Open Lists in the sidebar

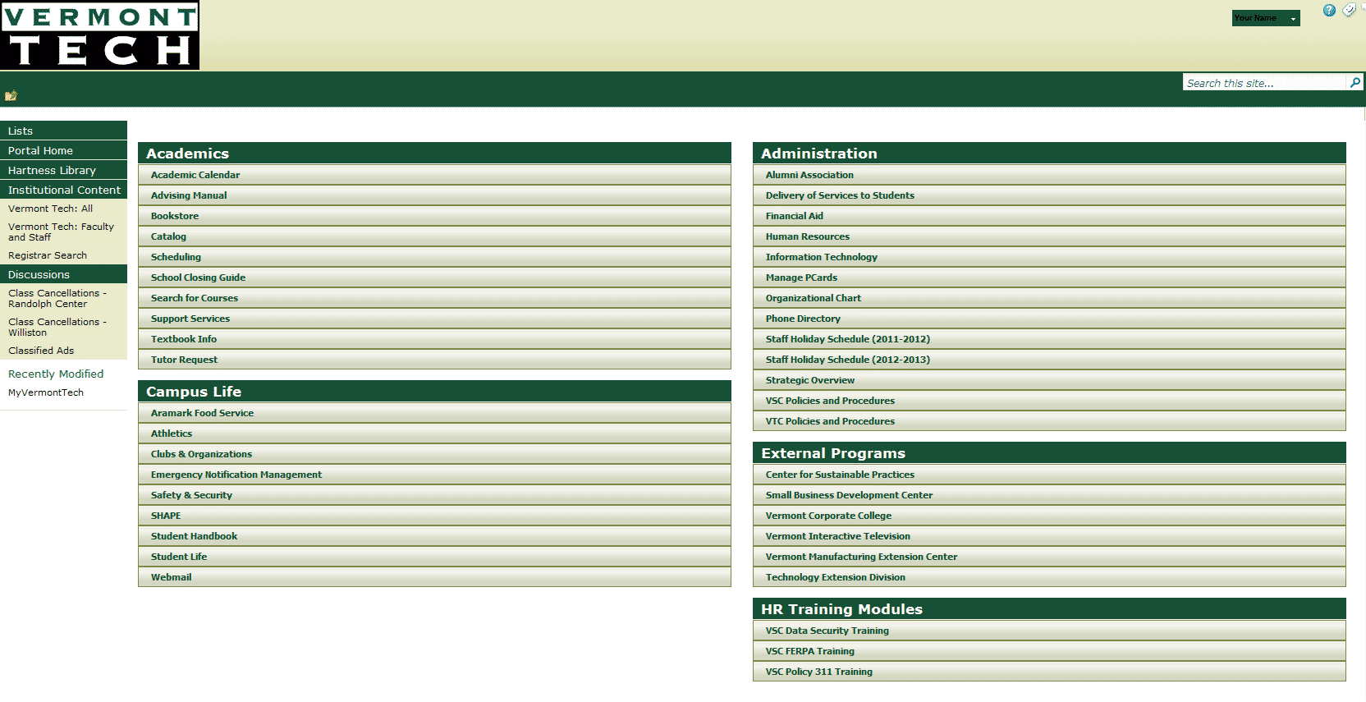coord(63,131)
